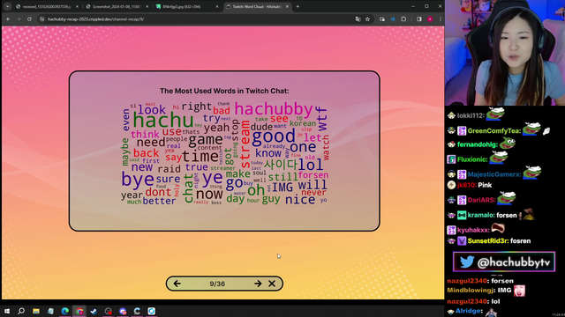Image resolution: width=565 pixels, height=317 pixels.
Task: Select the Twitch Word Cloud tab
Action: coord(257,6)
